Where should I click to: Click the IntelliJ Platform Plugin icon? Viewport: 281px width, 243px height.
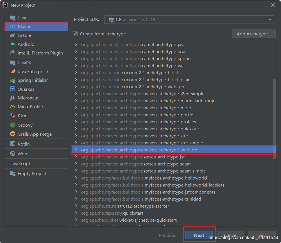13,53
